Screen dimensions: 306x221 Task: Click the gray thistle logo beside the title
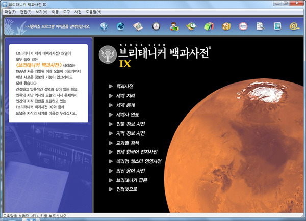(x=108, y=54)
